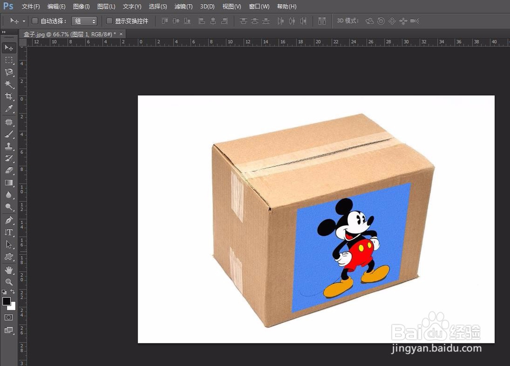Activate the Eraser tool
This screenshot has height=366, width=510.
click(9, 170)
